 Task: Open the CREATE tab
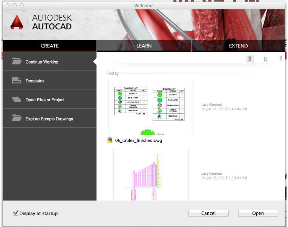point(50,46)
